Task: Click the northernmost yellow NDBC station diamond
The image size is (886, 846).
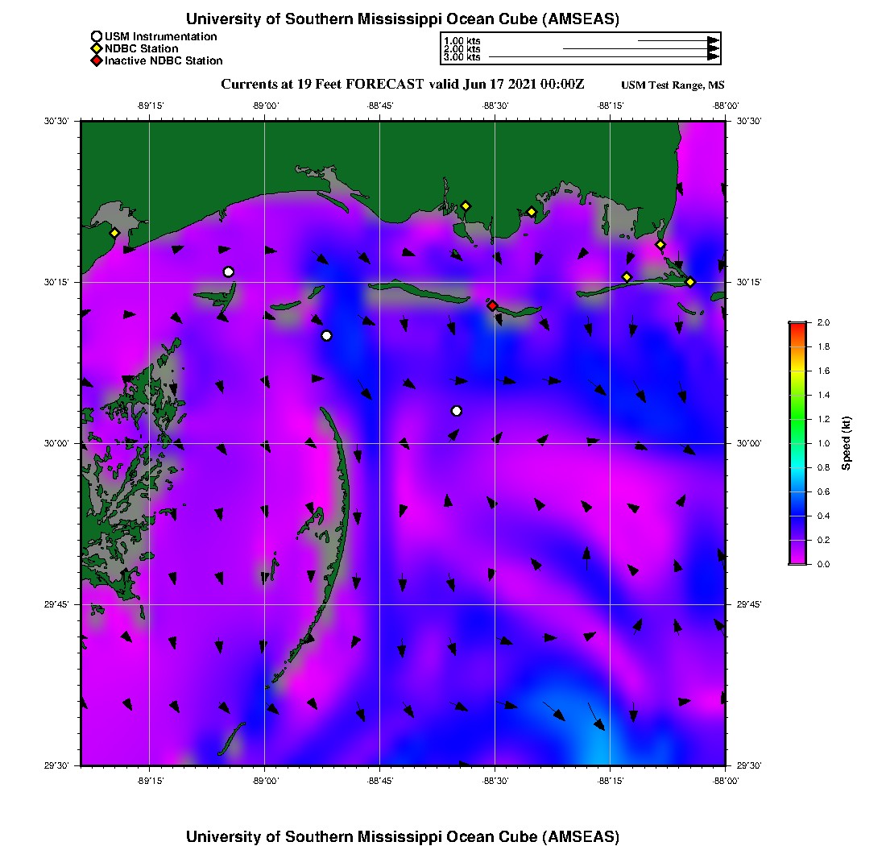Action: click(466, 205)
